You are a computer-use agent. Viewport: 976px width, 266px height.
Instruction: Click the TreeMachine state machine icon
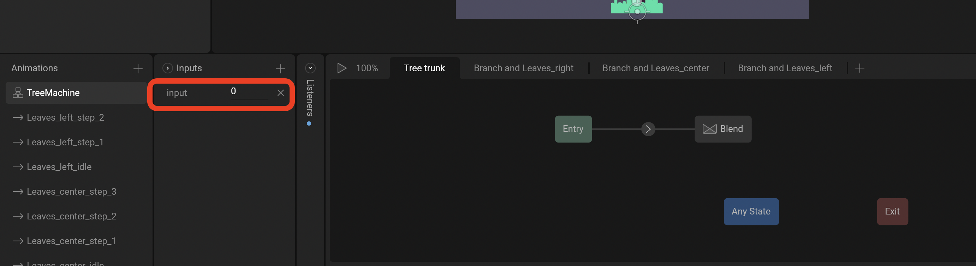click(18, 93)
